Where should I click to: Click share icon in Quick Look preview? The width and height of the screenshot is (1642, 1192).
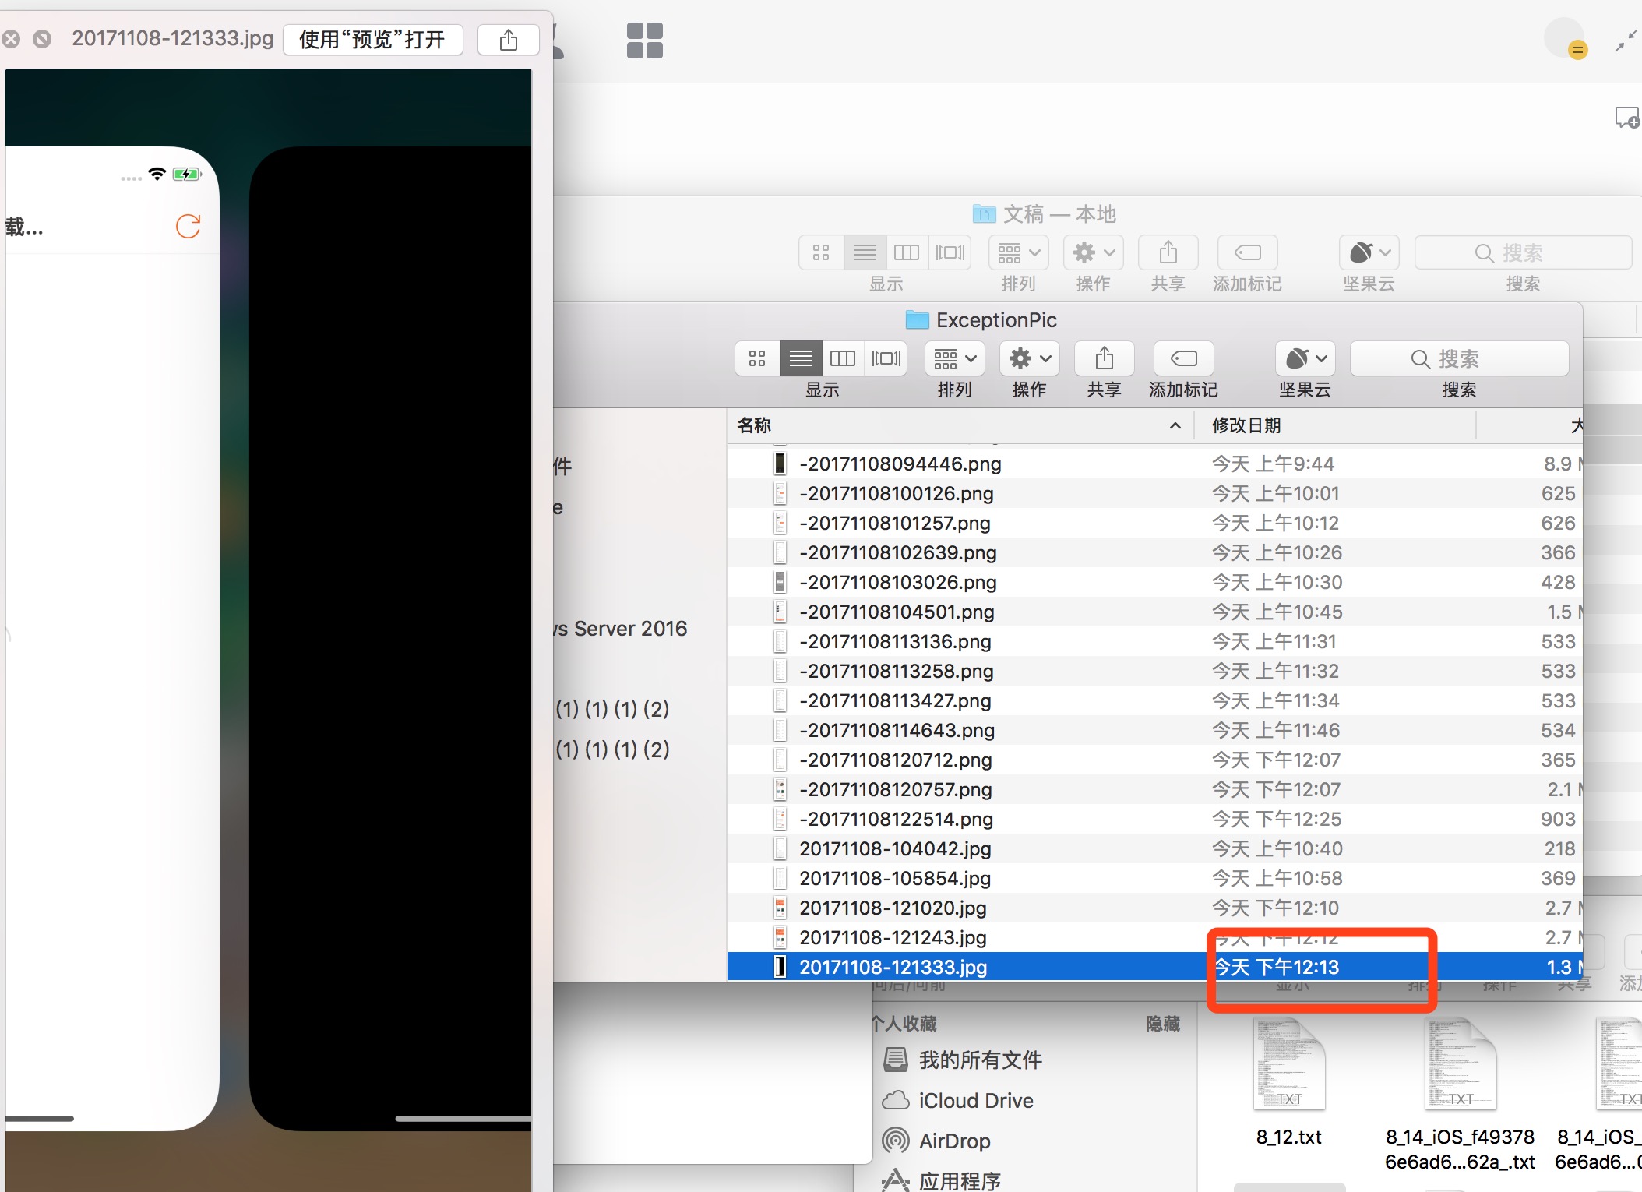click(508, 40)
